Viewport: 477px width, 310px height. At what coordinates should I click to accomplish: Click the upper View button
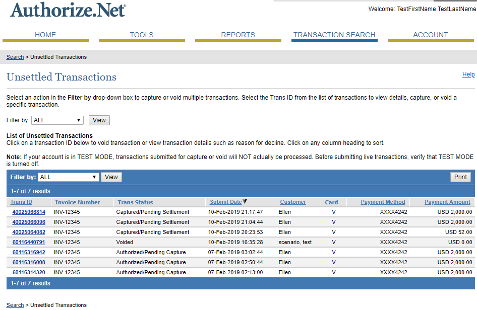coord(99,120)
